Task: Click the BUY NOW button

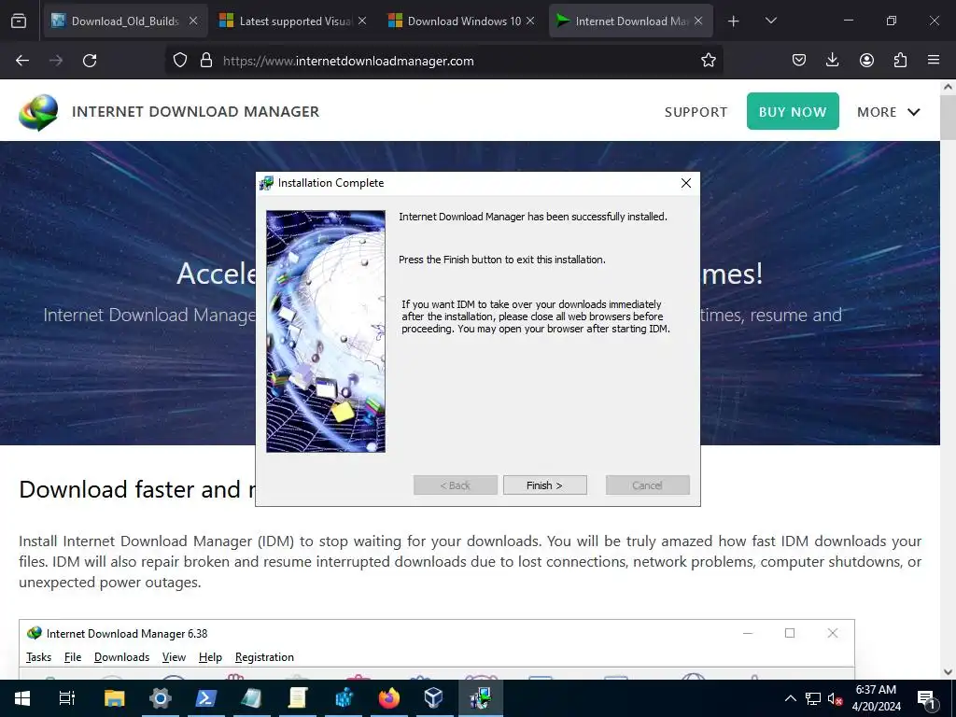Action: (793, 112)
